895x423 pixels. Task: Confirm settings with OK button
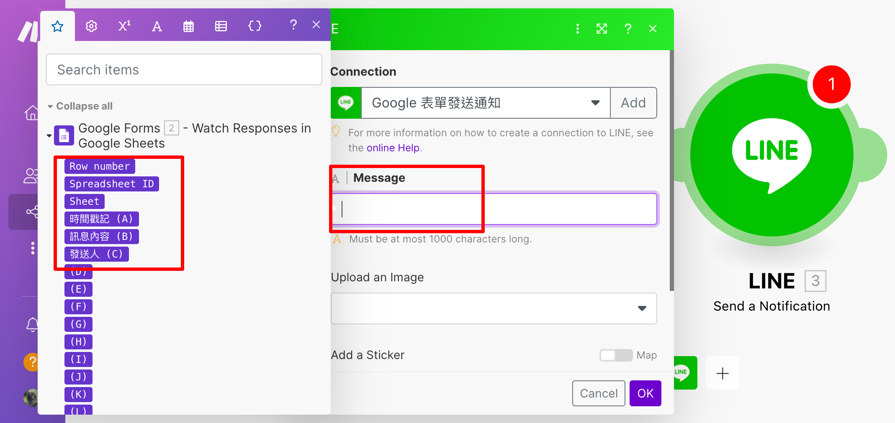(x=646, y=393)
